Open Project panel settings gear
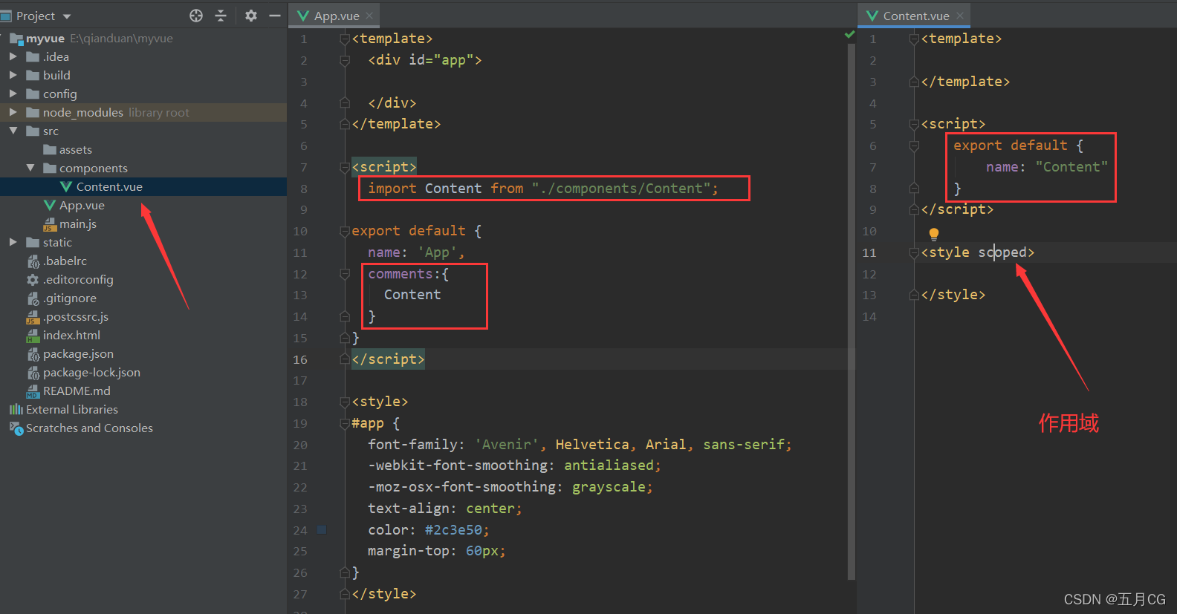 pyautogui.click(x=251, y=16)
